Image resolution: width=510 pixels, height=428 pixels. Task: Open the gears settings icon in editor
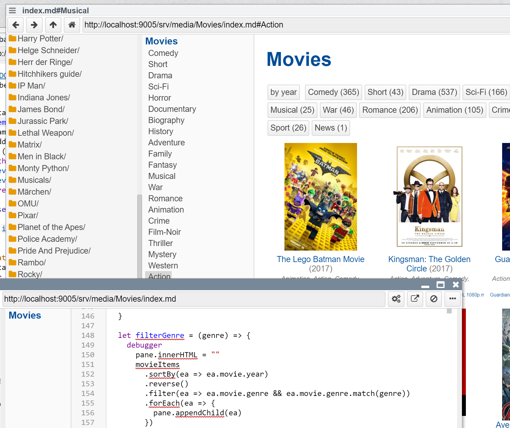pyautogui.click(x=396, y=299)
